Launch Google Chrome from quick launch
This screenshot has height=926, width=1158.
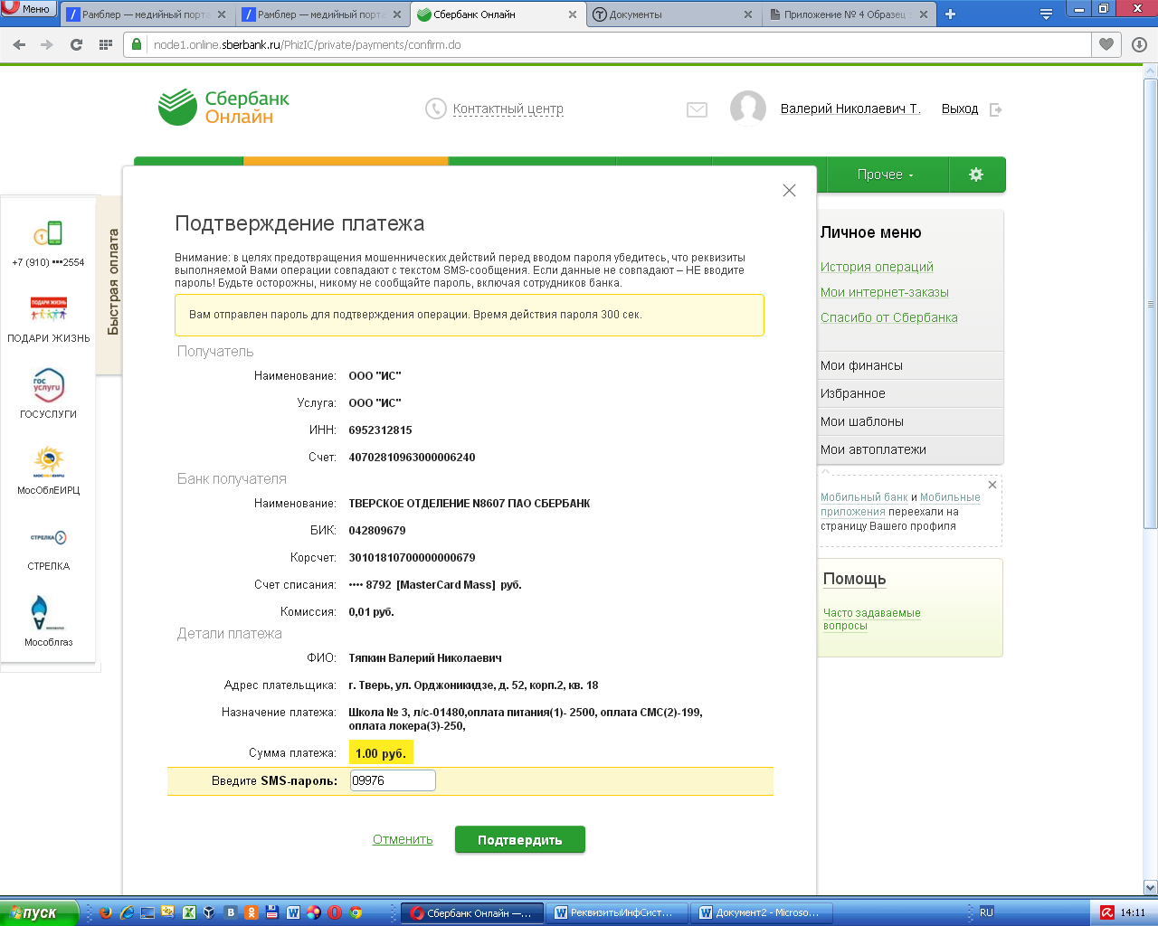pos(356,912)
